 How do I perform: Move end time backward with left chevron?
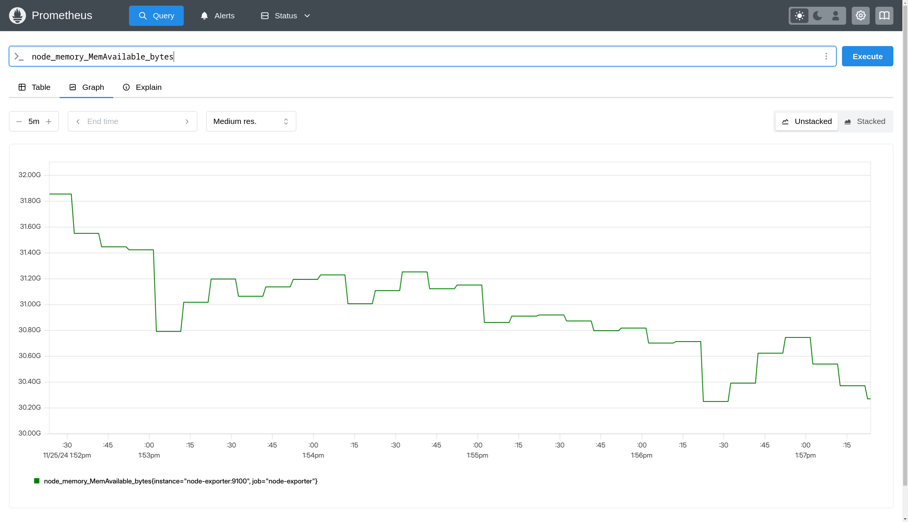78,121
